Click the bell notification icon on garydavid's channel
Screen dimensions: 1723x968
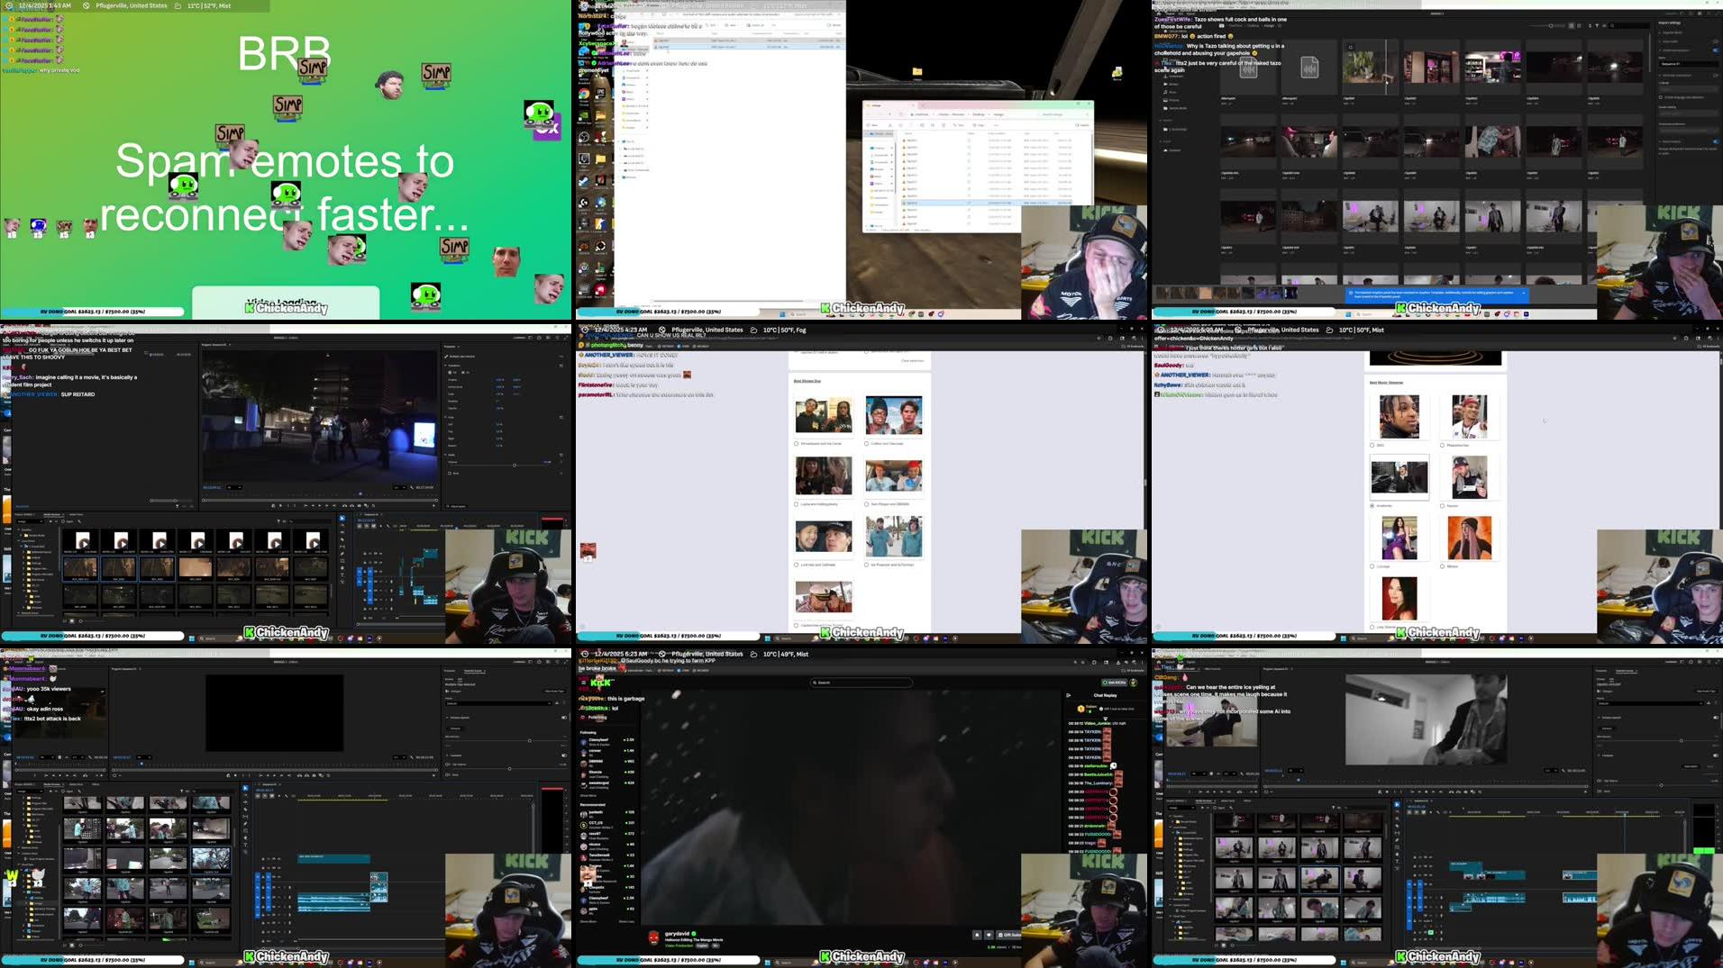pos(976,934)
